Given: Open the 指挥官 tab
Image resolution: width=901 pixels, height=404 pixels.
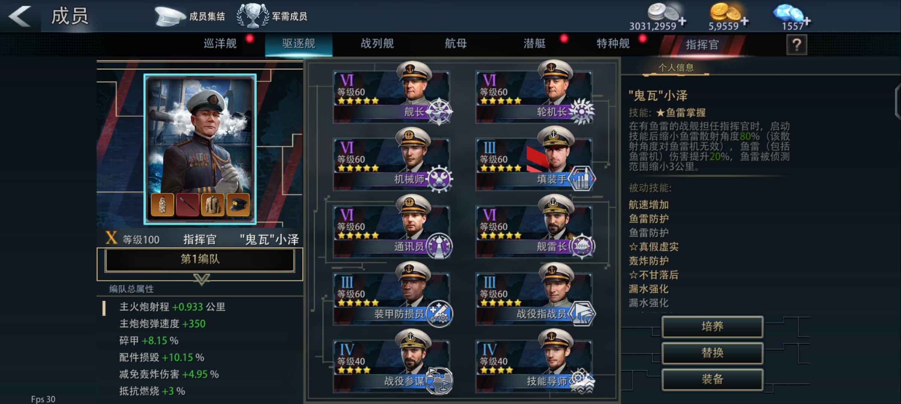Looking at the screenshot, I should pyautogui.click(x=702, y=45).
